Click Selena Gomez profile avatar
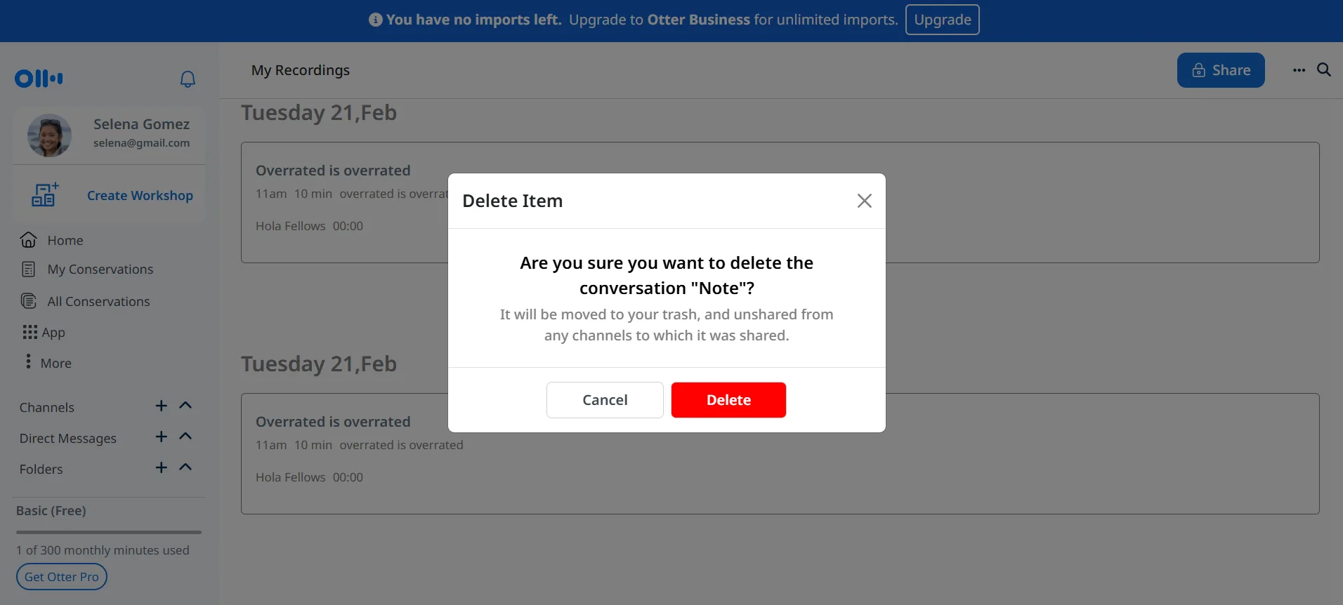The height and width of the screenshot is (605, 1343). click(49, 135)
